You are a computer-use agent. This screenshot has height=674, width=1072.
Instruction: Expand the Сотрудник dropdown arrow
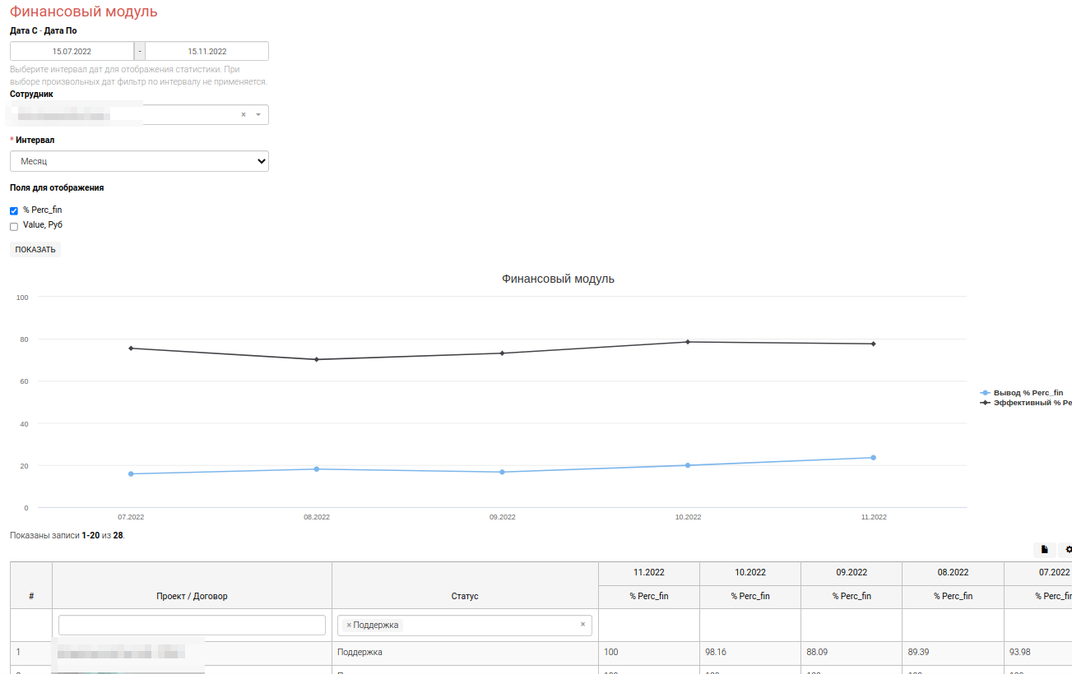coord(258,115)
